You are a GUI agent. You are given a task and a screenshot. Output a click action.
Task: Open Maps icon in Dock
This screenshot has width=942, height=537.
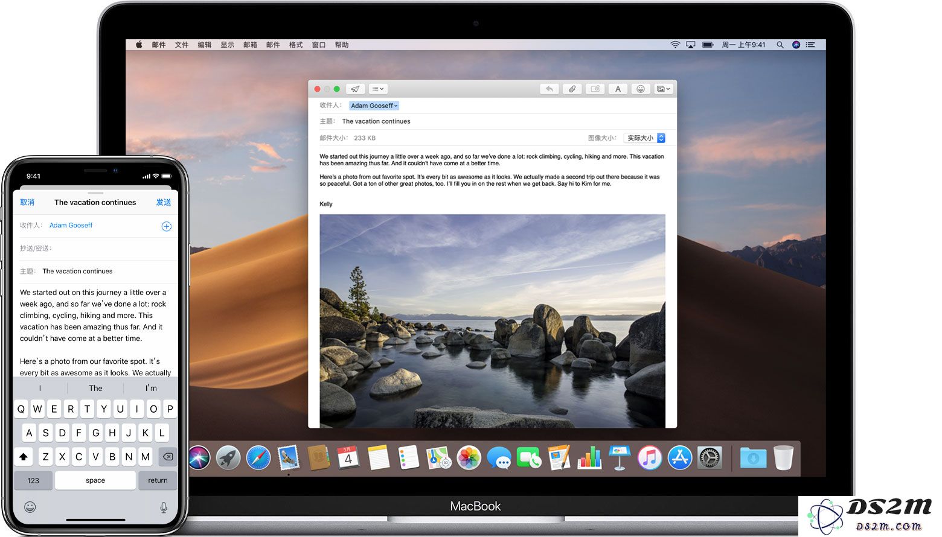(439, 458)
